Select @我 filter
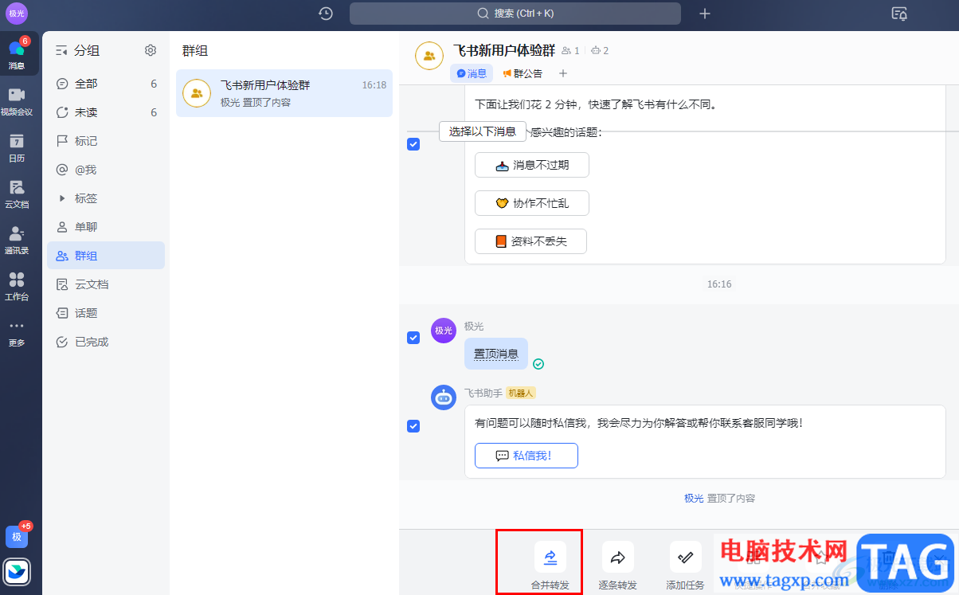Image resolution: width=959 pixels, height=595 pixels. click(x=106, y=170)
